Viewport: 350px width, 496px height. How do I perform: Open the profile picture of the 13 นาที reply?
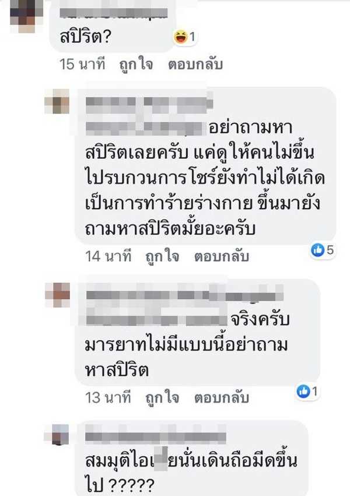(58, 295)
